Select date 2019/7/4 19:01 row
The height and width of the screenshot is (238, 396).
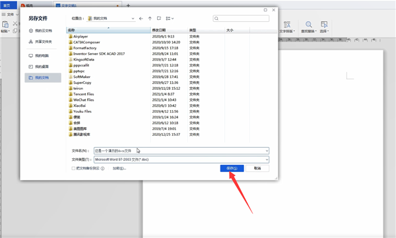click(x=164, y=129)
